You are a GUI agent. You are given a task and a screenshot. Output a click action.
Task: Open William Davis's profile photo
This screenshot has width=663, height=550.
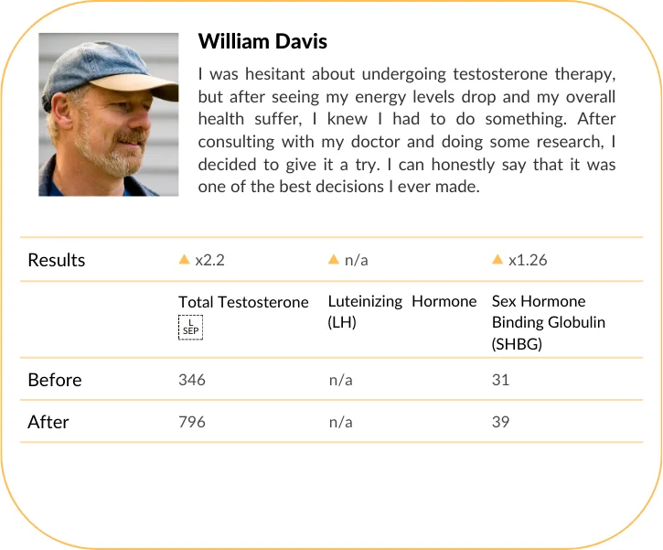tap(109, 114)
